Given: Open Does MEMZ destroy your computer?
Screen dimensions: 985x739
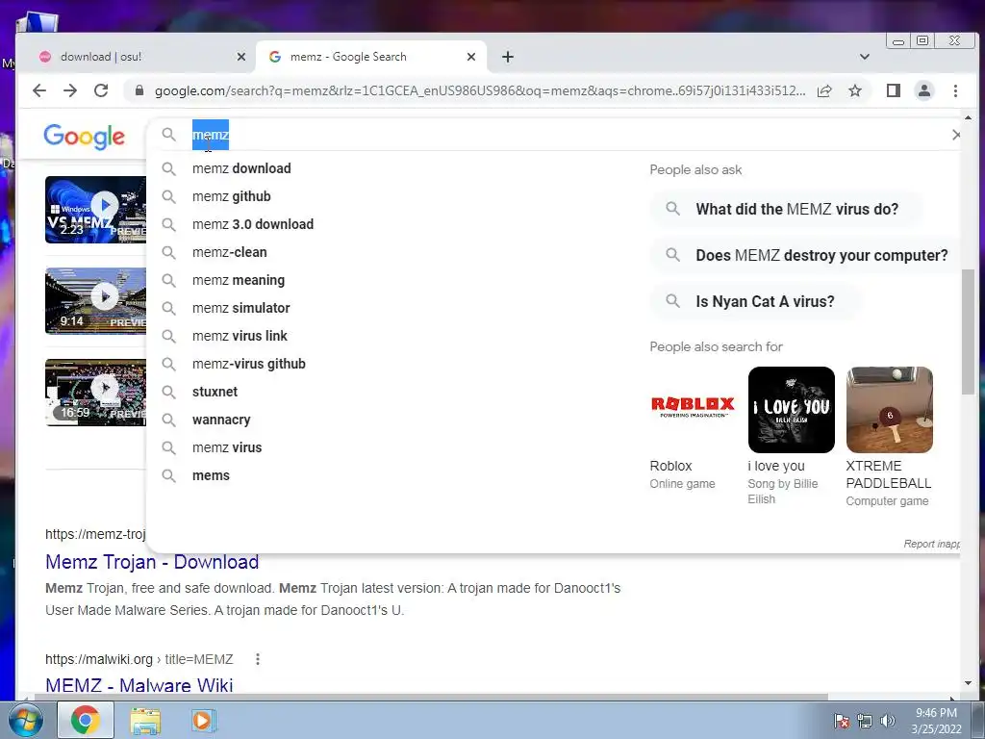Looking at the screenshot, I should point(807,255).
